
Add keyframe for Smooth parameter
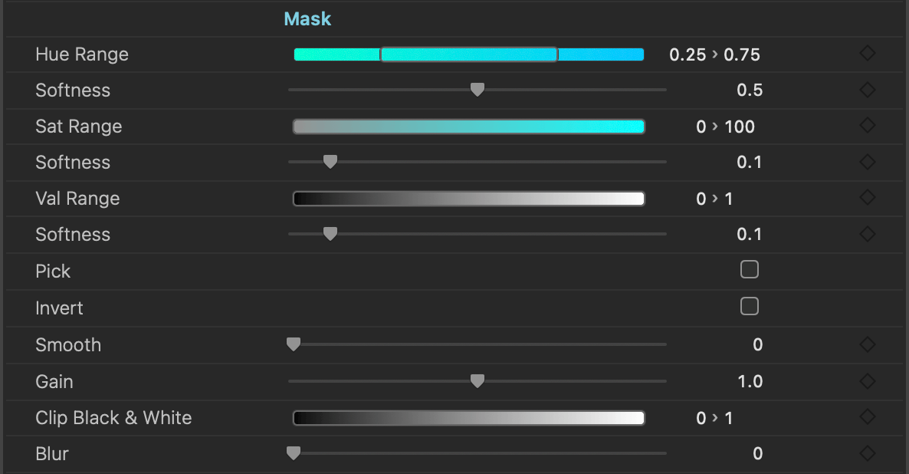click(x=867, y=344)
